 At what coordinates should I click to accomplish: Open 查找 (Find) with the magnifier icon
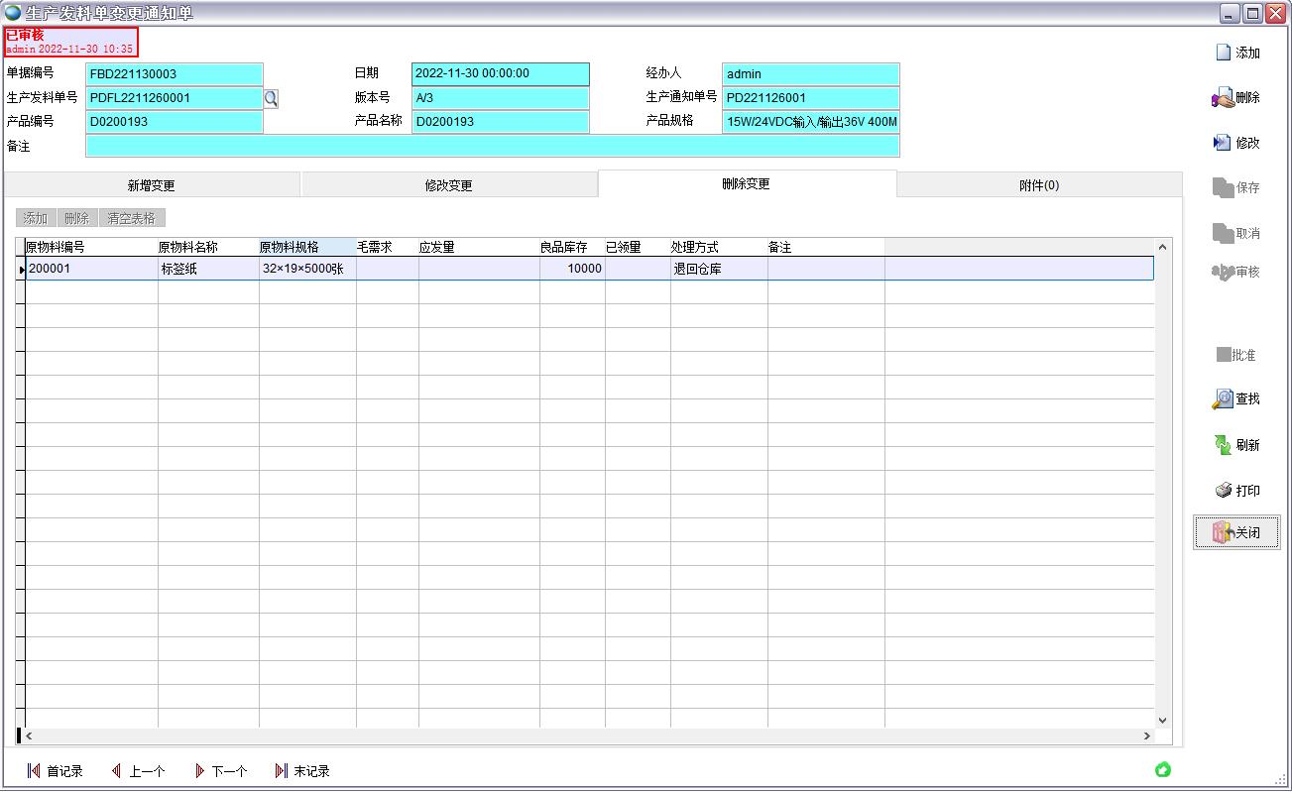coord(1223,398)
